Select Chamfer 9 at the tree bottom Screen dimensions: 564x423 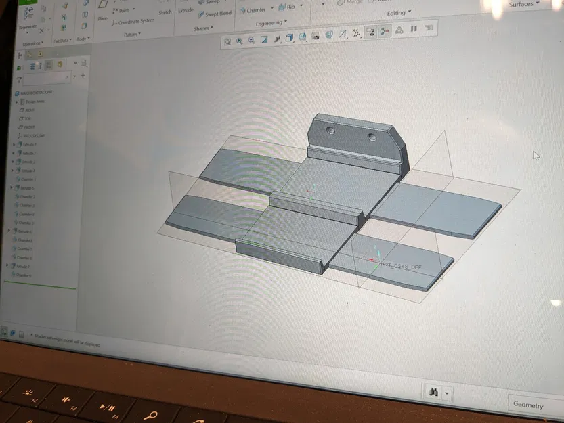[21, 275]
